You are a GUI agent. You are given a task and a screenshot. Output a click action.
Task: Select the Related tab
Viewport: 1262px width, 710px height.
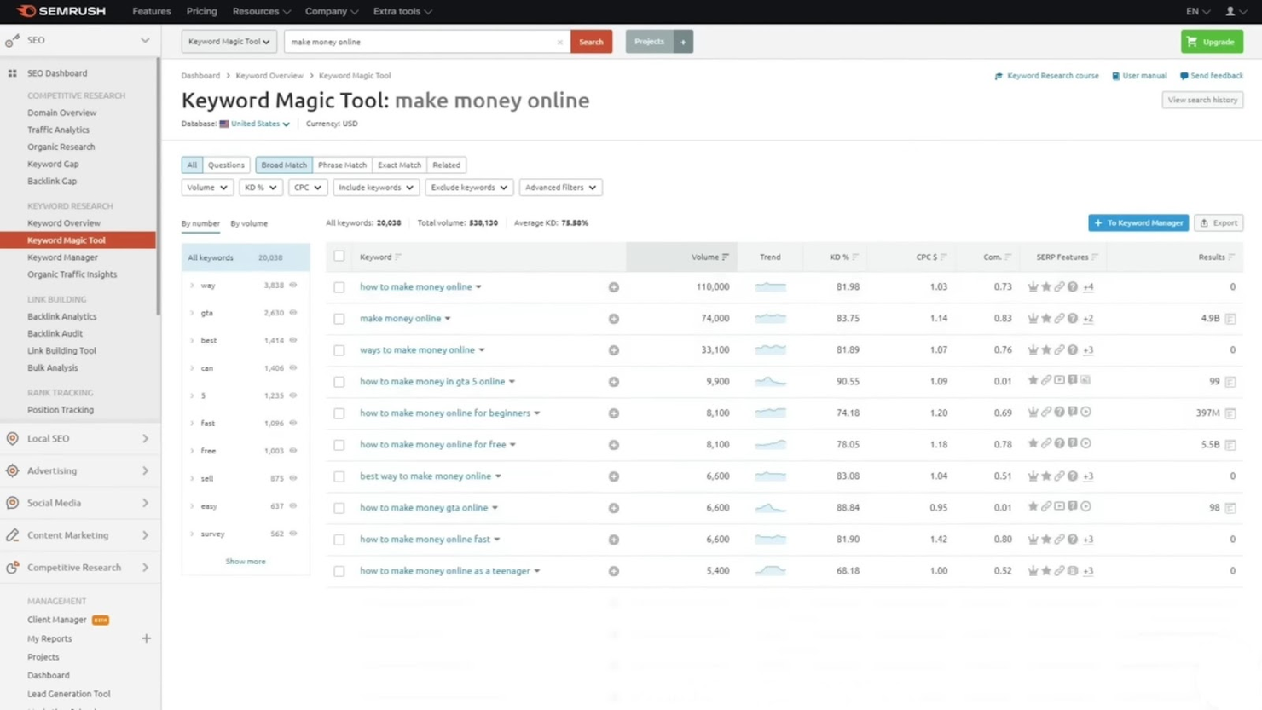point(446,165)
